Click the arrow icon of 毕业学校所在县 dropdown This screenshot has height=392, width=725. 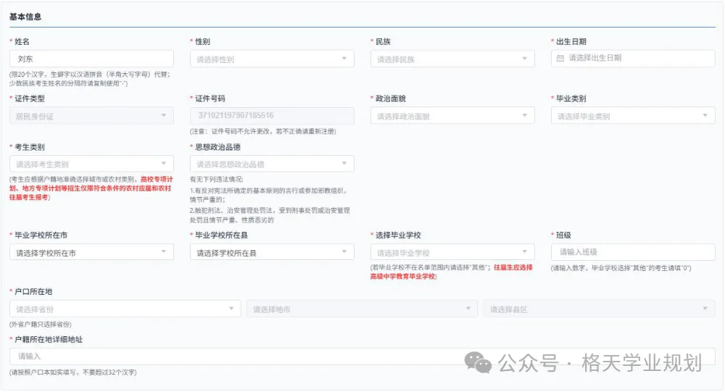344,251
